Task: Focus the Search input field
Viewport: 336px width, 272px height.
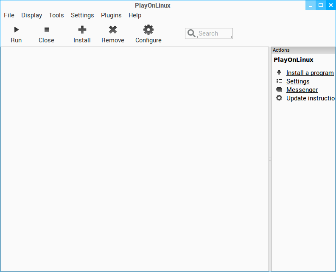Action: pyautogui.click(x=209, y=33)
